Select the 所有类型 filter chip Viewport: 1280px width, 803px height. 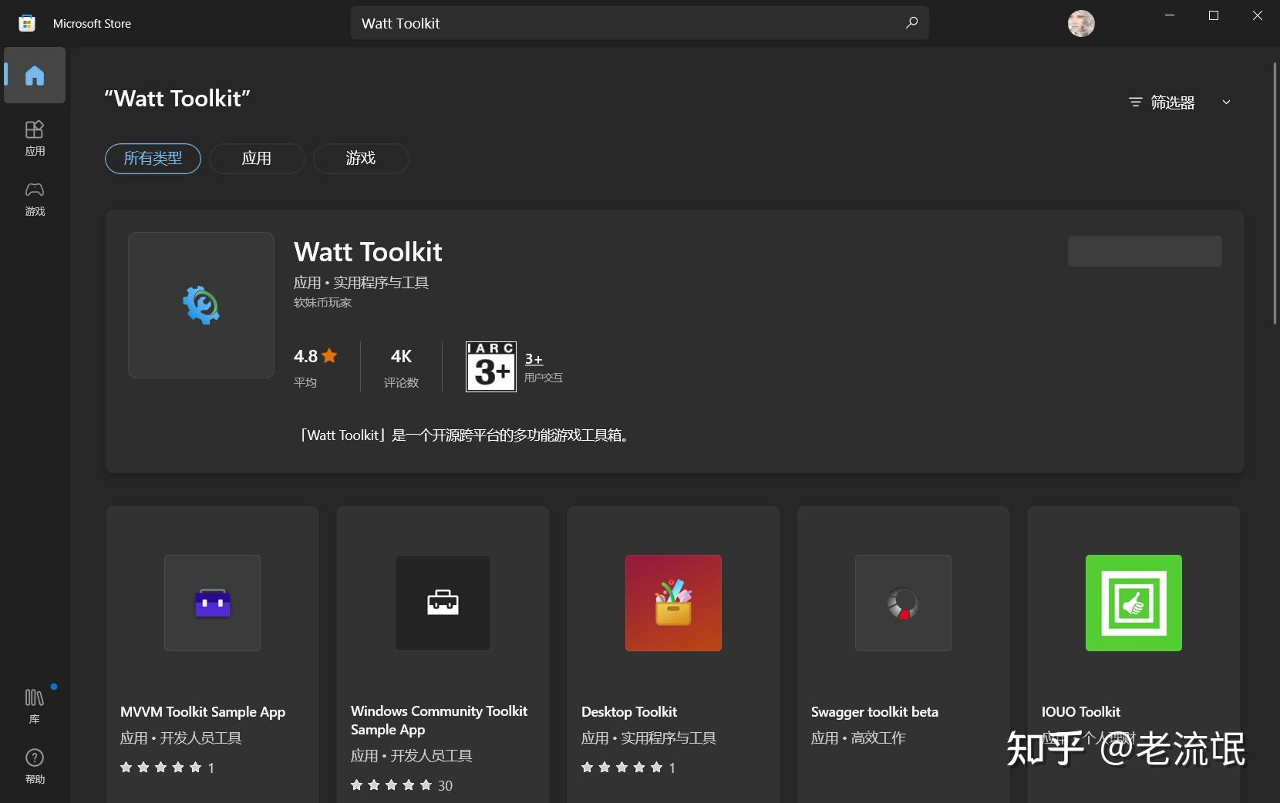click(153, 159)
